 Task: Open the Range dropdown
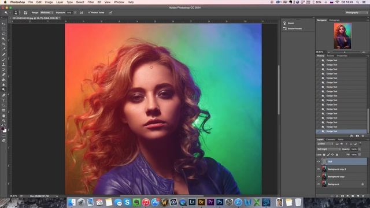[46, 13]
